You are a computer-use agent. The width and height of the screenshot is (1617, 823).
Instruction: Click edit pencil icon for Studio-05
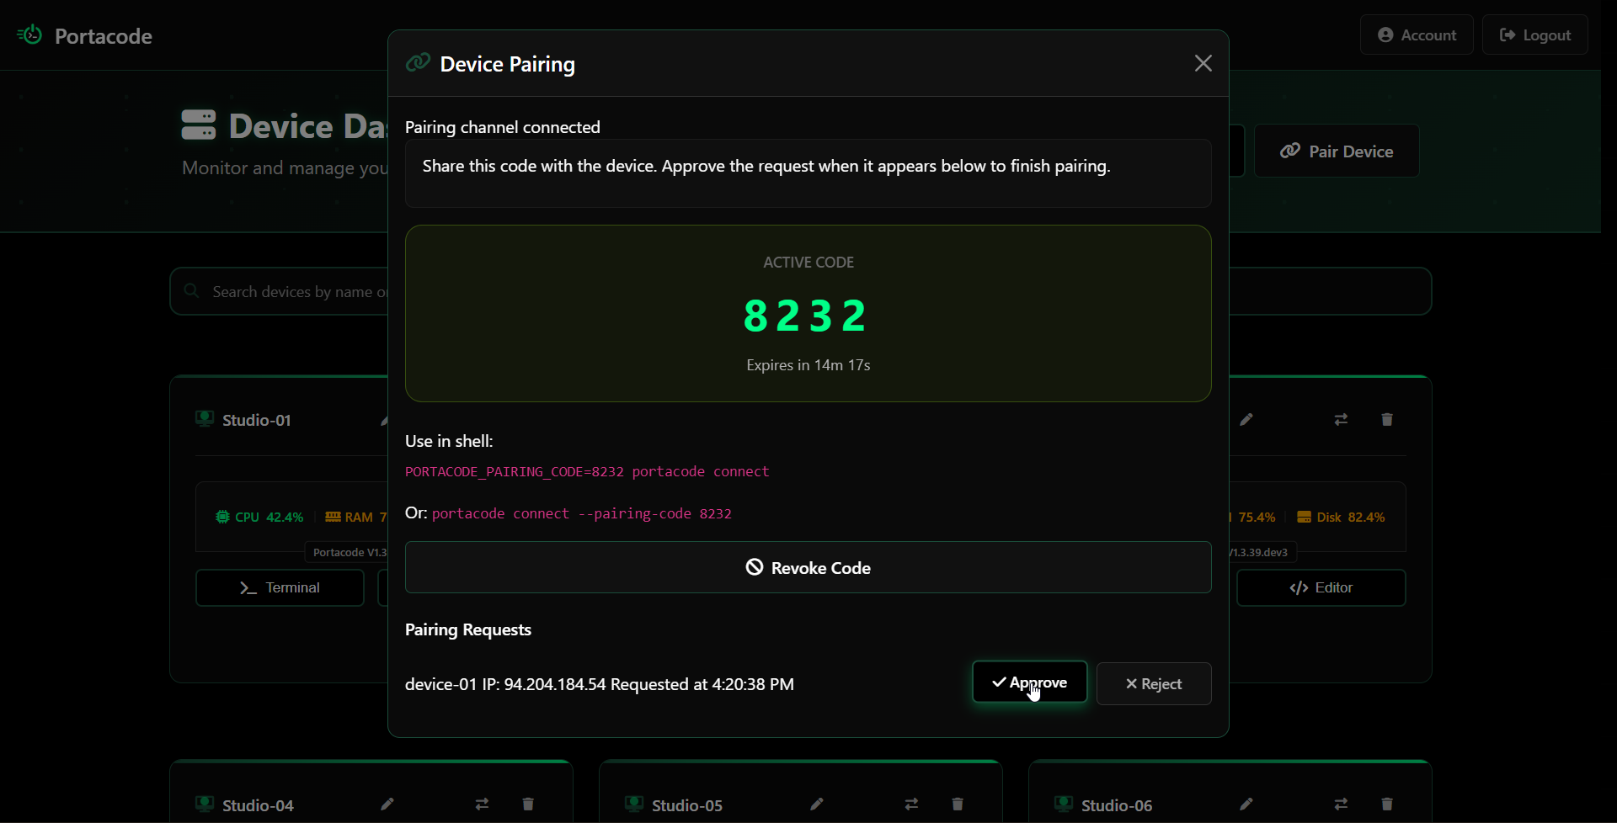click(817, 804)
